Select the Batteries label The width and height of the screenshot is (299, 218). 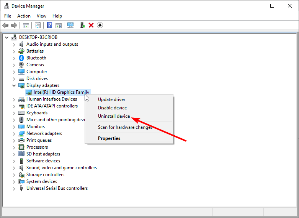pyautogui.click(x=35, y=51)
